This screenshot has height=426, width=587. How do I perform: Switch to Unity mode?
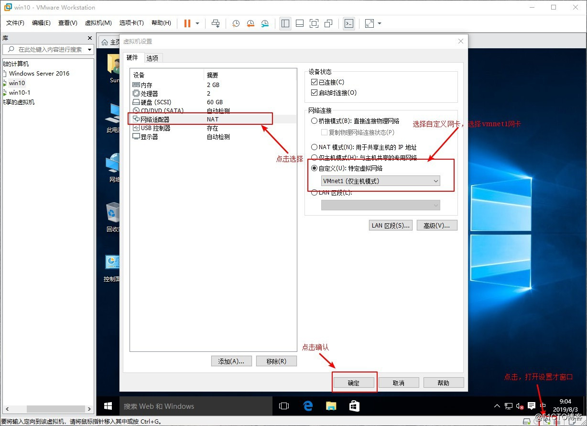click(x=328, y=23)
